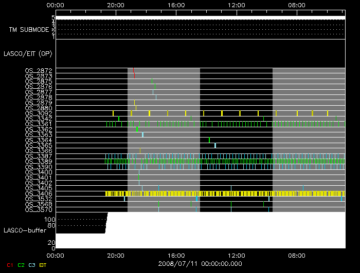Click the TM SUBMODE axis label

pyautogui.click(x=29, y=30)
